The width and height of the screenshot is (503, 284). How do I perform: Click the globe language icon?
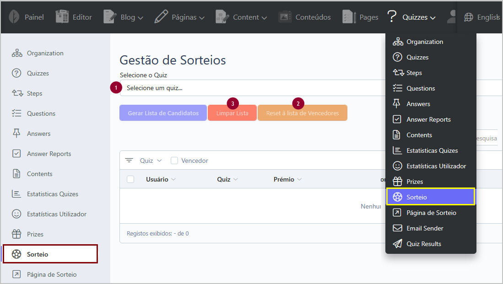click(468, 17)
